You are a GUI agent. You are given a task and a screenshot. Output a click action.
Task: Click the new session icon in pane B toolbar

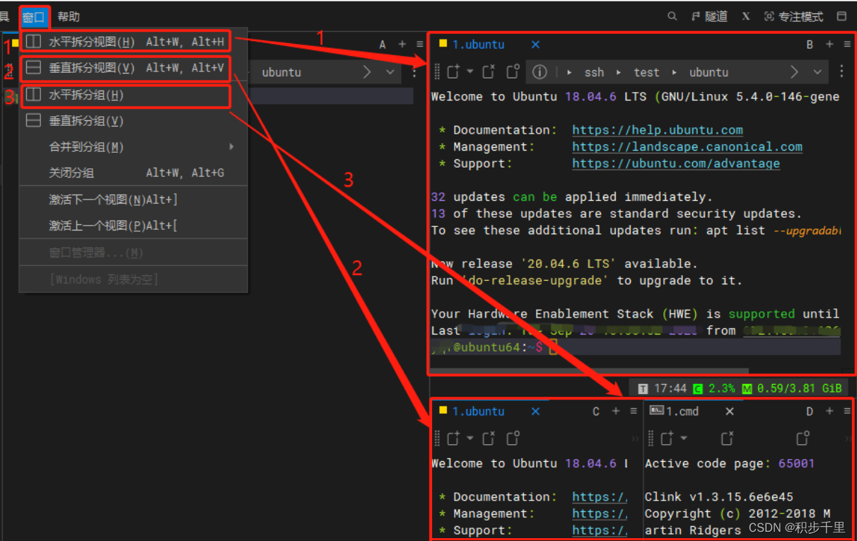click(453, 71)
